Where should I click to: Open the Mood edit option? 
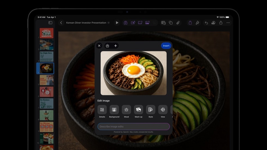126,110
